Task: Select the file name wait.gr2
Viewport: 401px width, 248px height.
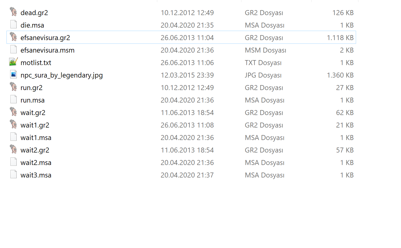Action: (x=33, y=113)
